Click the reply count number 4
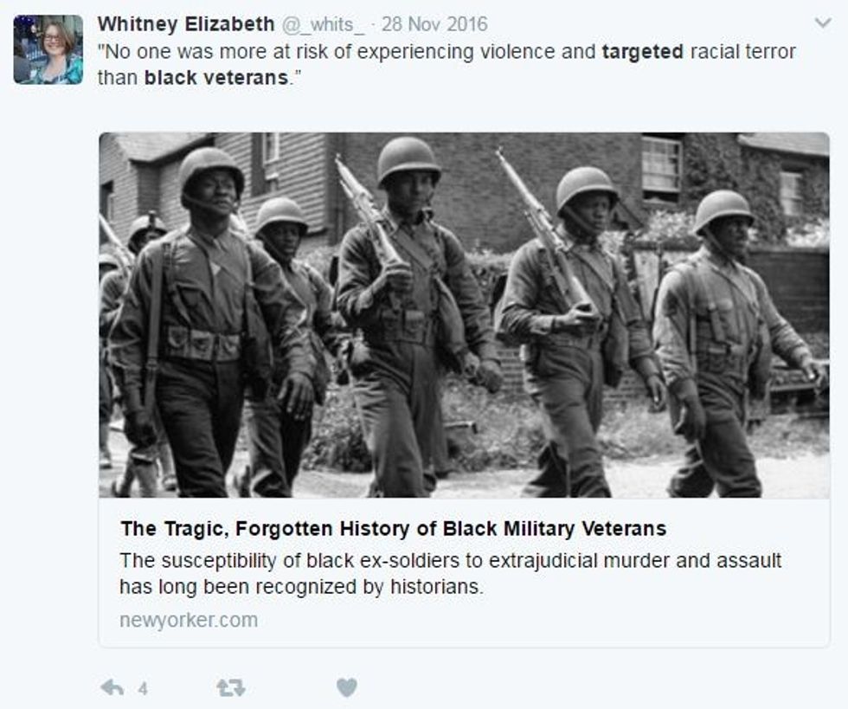Image resolution: width=848 pixels, height=709 pixels. (143, 688)
